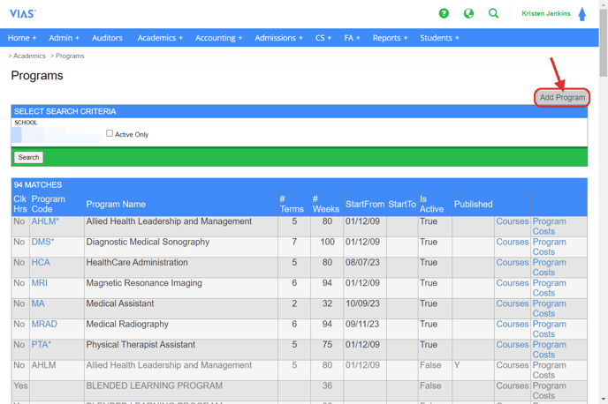Viewport: 608px width, 404px height.
Task: Expand the Academics dropdown menu
Action: 160,38
